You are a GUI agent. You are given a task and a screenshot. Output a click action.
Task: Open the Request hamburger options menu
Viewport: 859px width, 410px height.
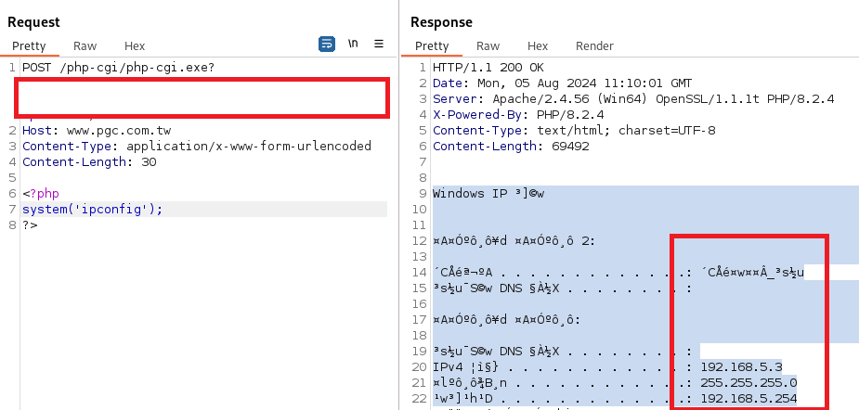[x=379, y=44]
